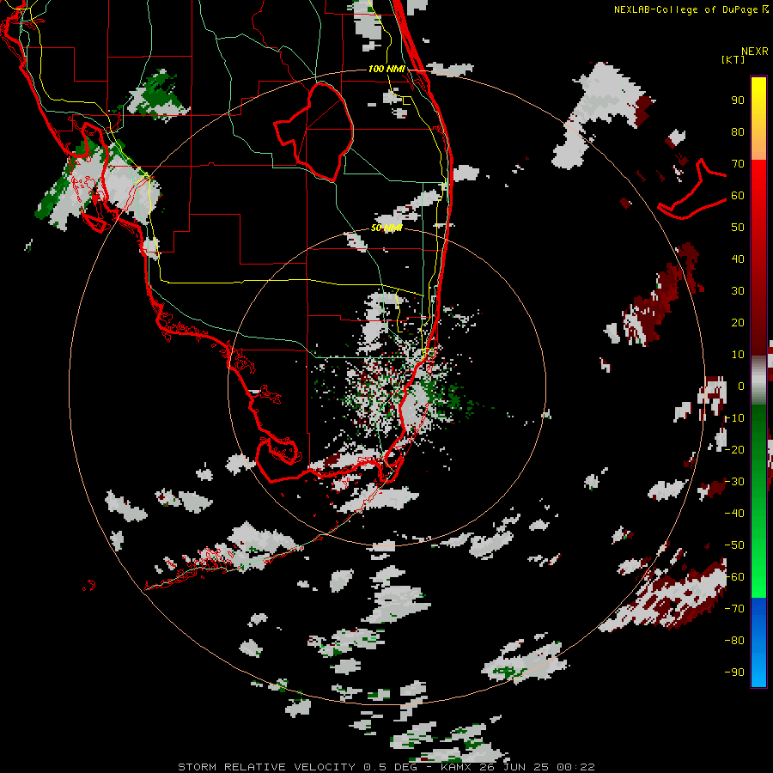Screen dimensions: 773x773
Task: Click the NEXR label above the color scale
Action: [x=755, y=52]
